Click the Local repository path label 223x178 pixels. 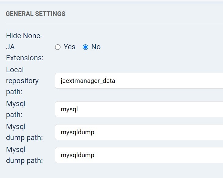click(x=22, y=81)
